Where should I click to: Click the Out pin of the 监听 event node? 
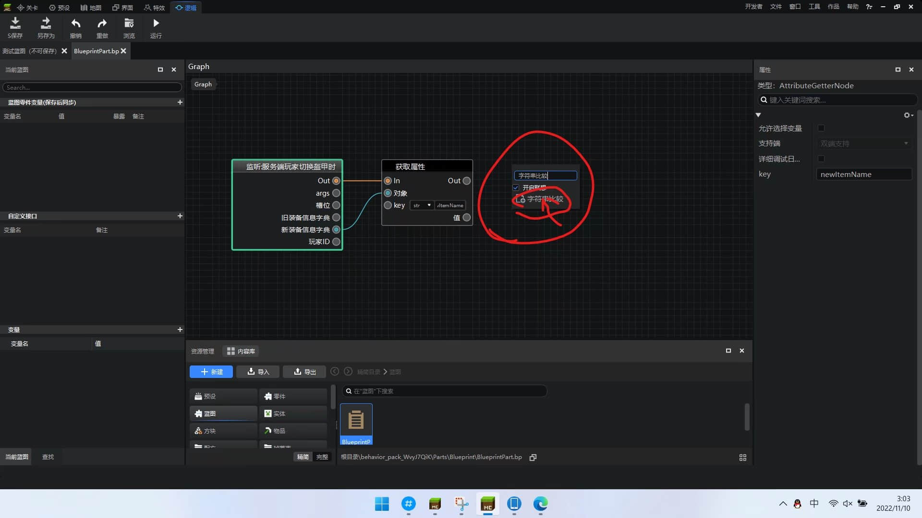coord(336,181)
